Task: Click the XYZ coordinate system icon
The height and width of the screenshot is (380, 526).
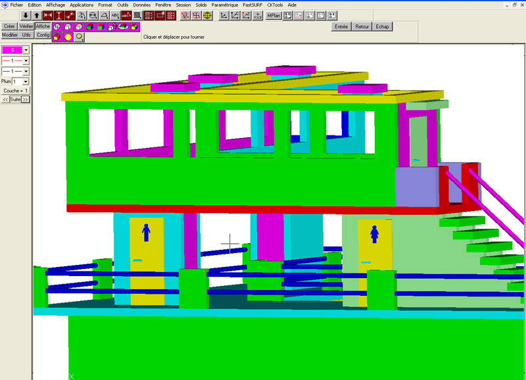Action: pyautogui.click(x=257, y=15)
